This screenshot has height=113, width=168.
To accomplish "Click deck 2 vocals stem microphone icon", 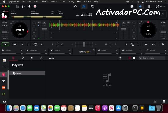I will (x=147, y=50).
